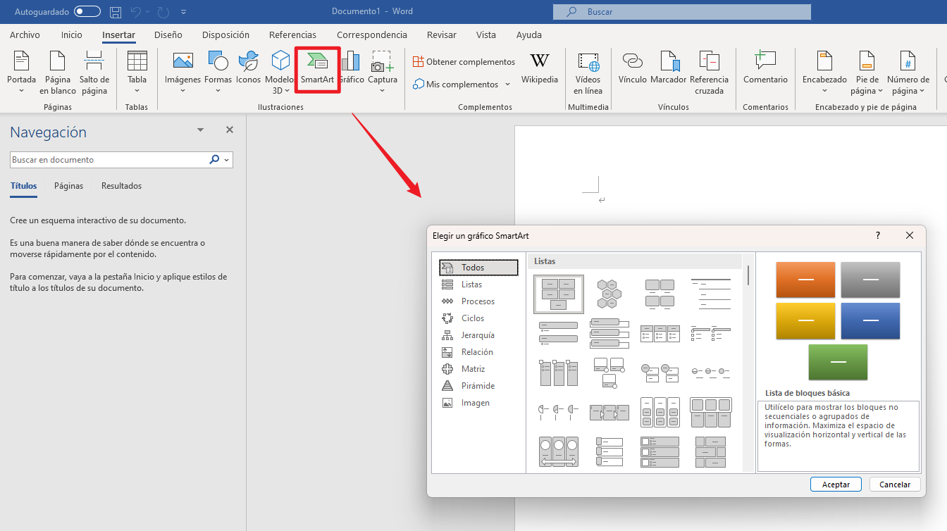Image resolution: width=947 pixels, height=531 pixels.
Task: Click the Vídeos en línea icon
Action: pyautogui.click(x=588, y=62)
